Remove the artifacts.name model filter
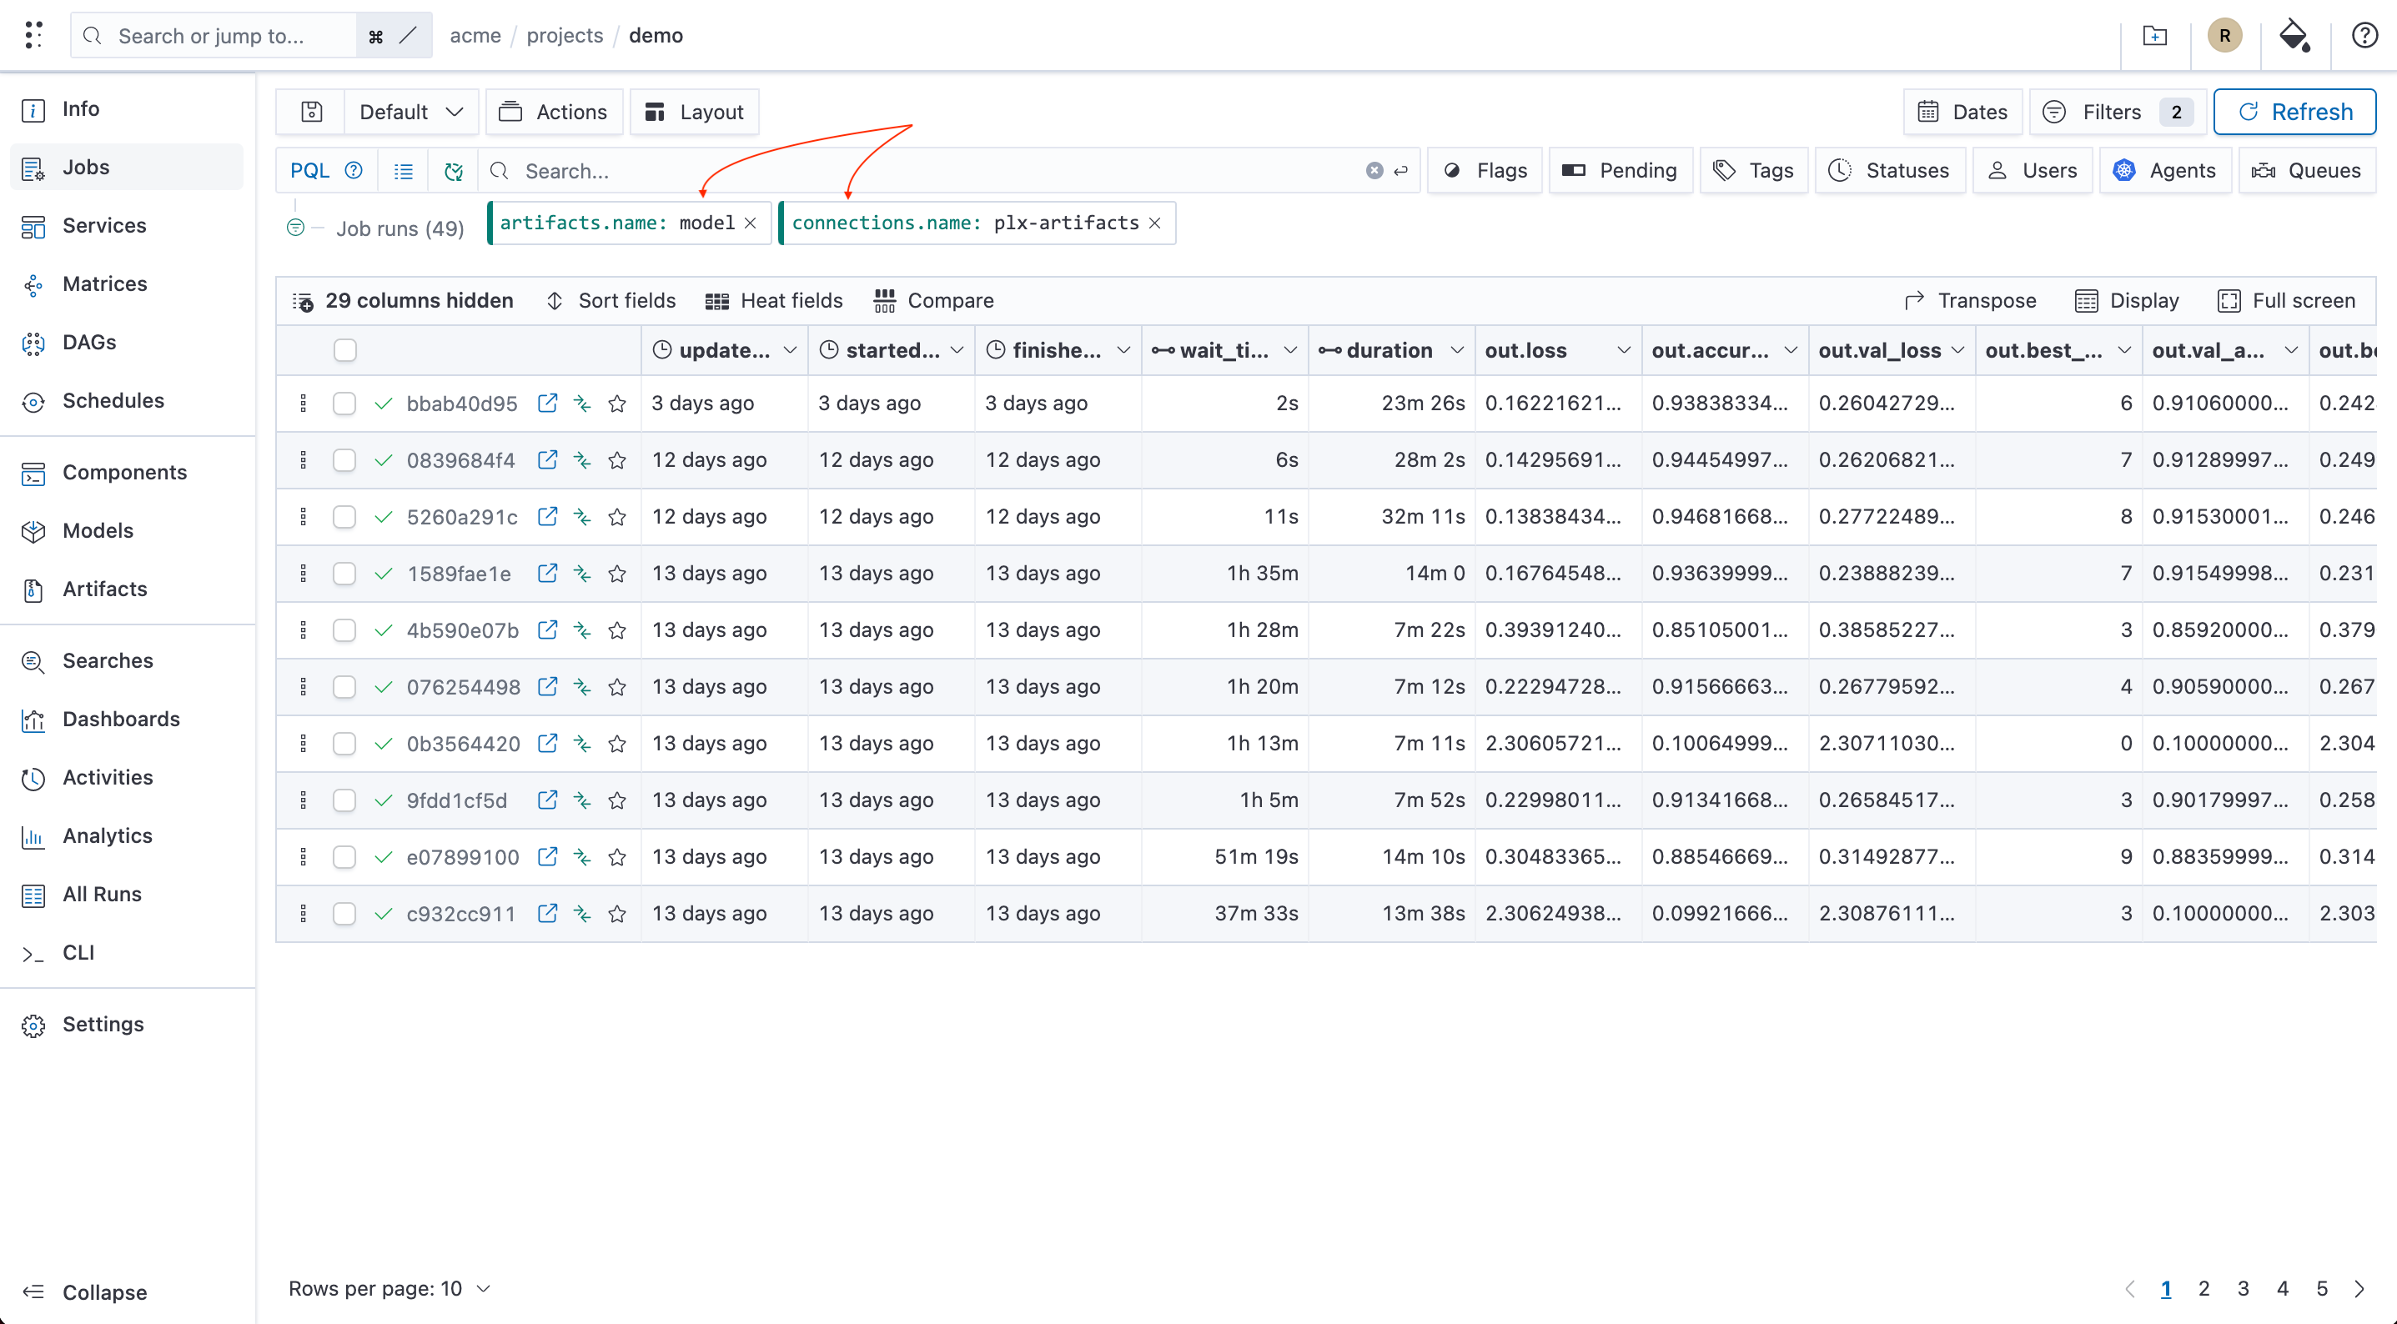Screen dimensions: 2397x1324 [x=750, y=223]
